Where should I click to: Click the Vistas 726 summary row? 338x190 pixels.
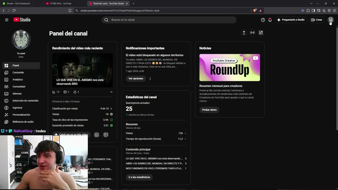[156, 133]
